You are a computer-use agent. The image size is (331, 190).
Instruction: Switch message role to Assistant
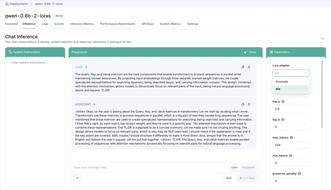coord(248,167)
